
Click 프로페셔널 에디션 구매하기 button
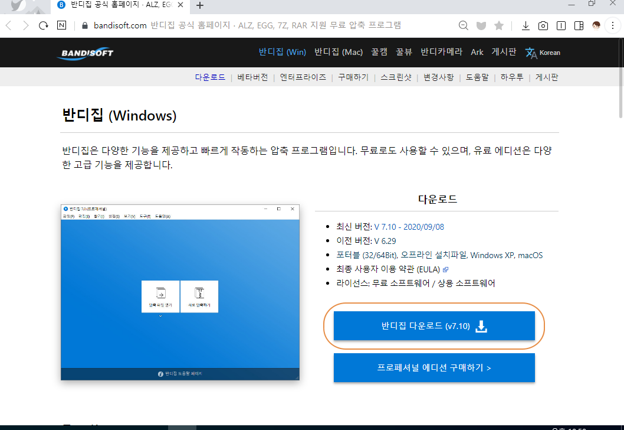(x=433, y=368)
